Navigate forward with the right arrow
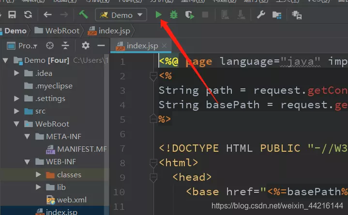 coord(64,15)
